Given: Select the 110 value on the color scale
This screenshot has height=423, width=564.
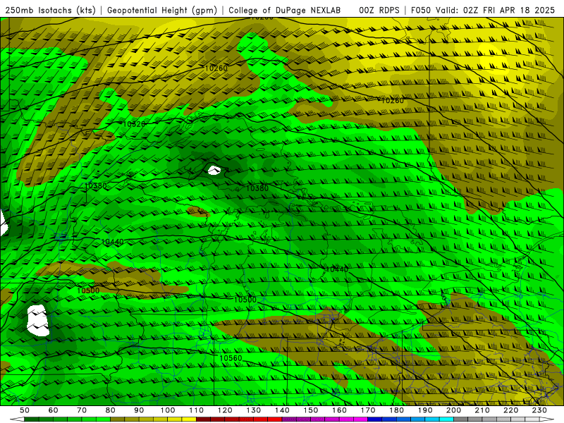Looking at the screenshot, I should 197,410.
